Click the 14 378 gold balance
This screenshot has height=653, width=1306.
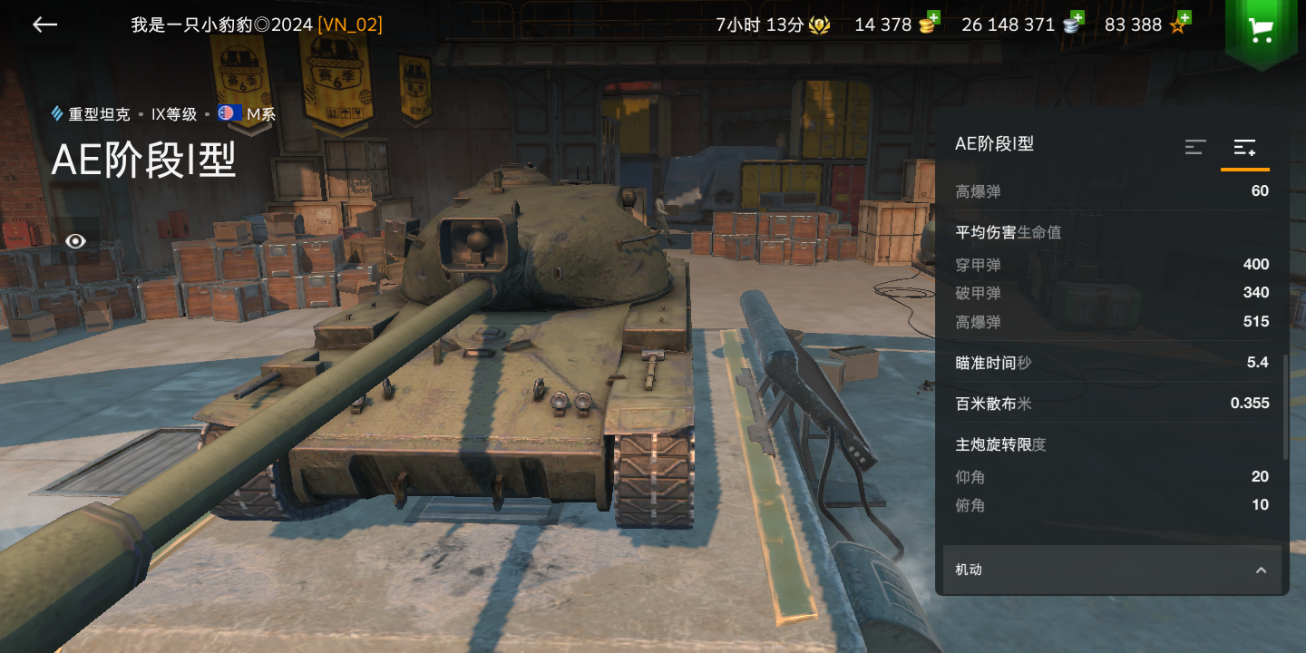click(x=882, y=24)
